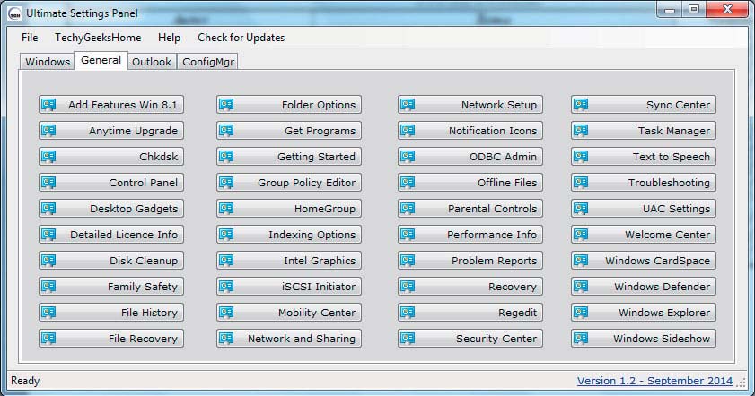755x396 pixels.
Task: Open Windows Explorer
Action: point(644,312)
